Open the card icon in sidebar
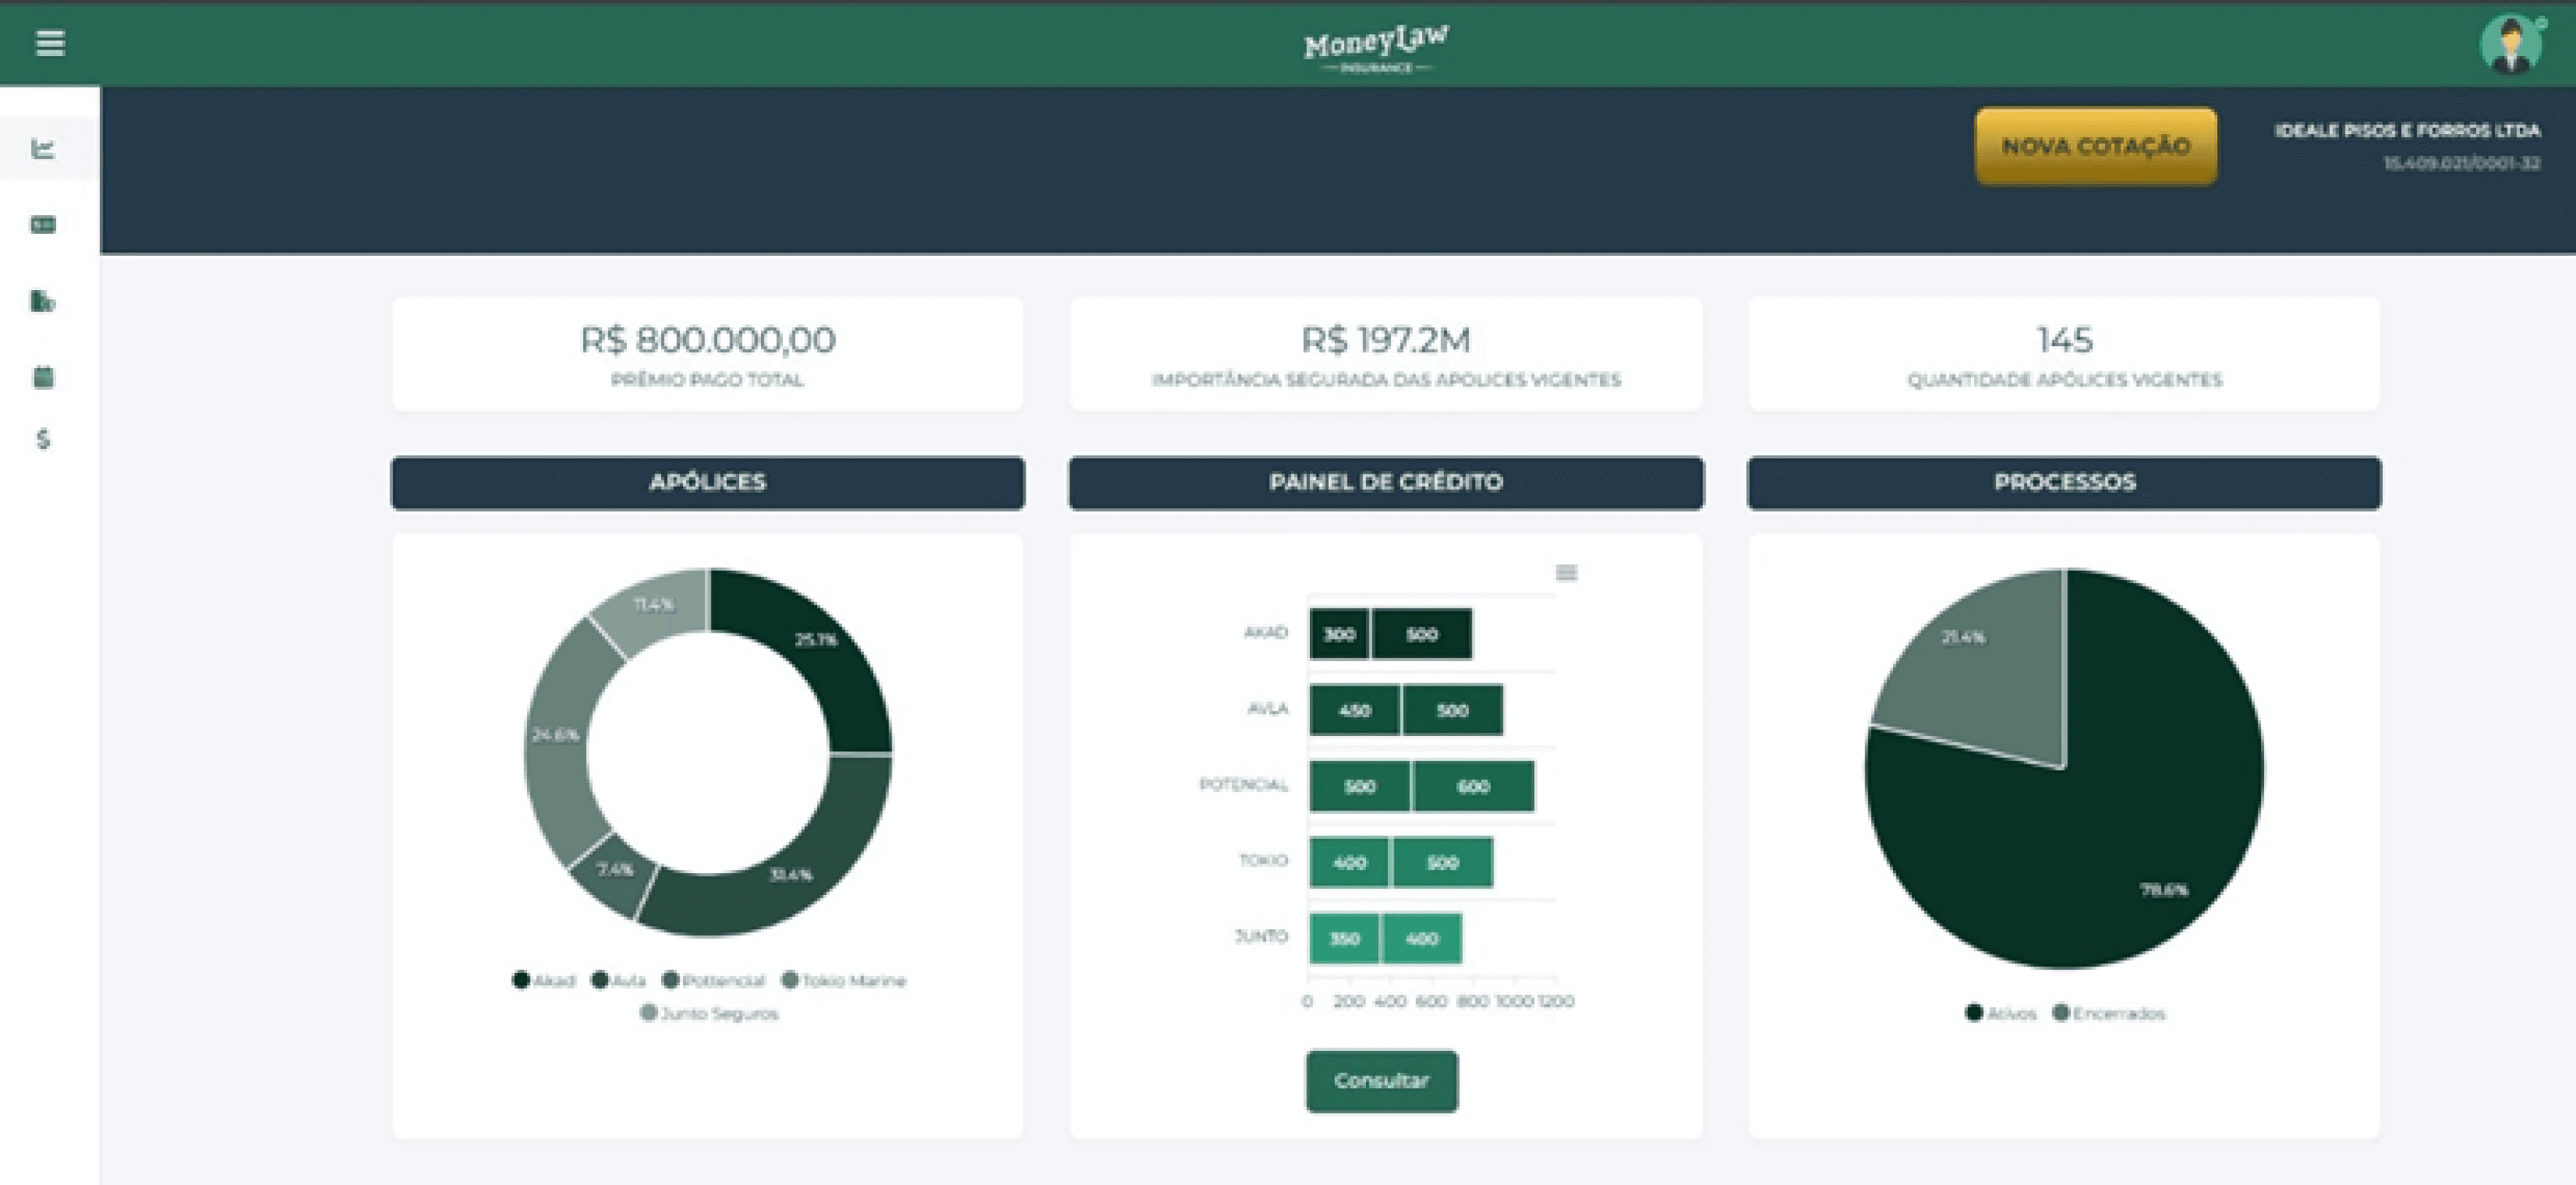2576x1185 pixels. (43, 224)
